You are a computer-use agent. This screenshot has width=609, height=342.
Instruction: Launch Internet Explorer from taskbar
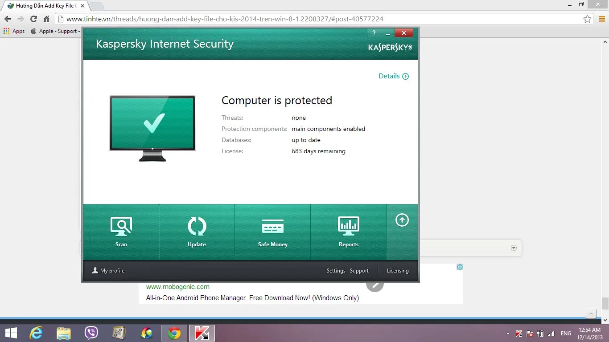(x=36, y=333)
